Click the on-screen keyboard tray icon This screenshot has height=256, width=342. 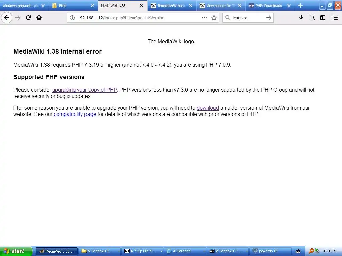pos(298,251)
